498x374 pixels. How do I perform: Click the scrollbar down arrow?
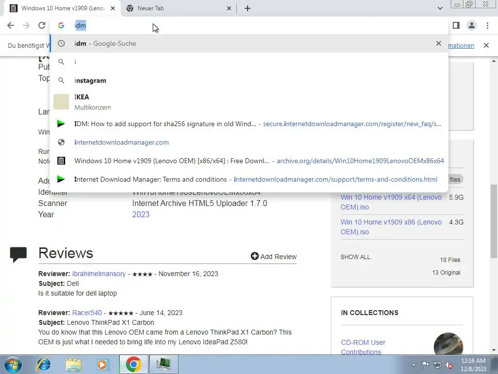click(494, 351)
